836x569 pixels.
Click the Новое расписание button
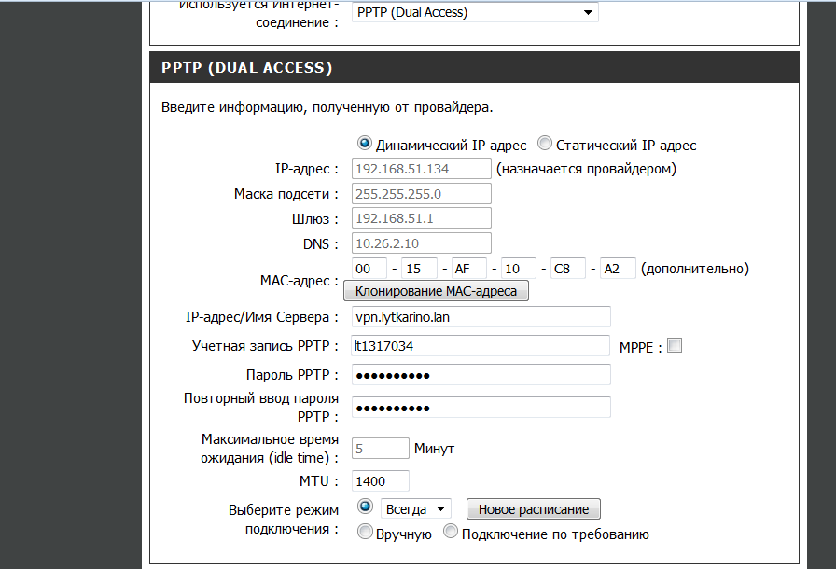click(x=534, y=509)
